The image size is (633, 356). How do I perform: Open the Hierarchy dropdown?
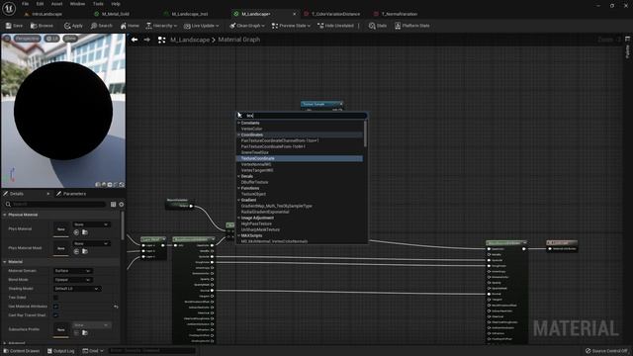tap(161, 26)
